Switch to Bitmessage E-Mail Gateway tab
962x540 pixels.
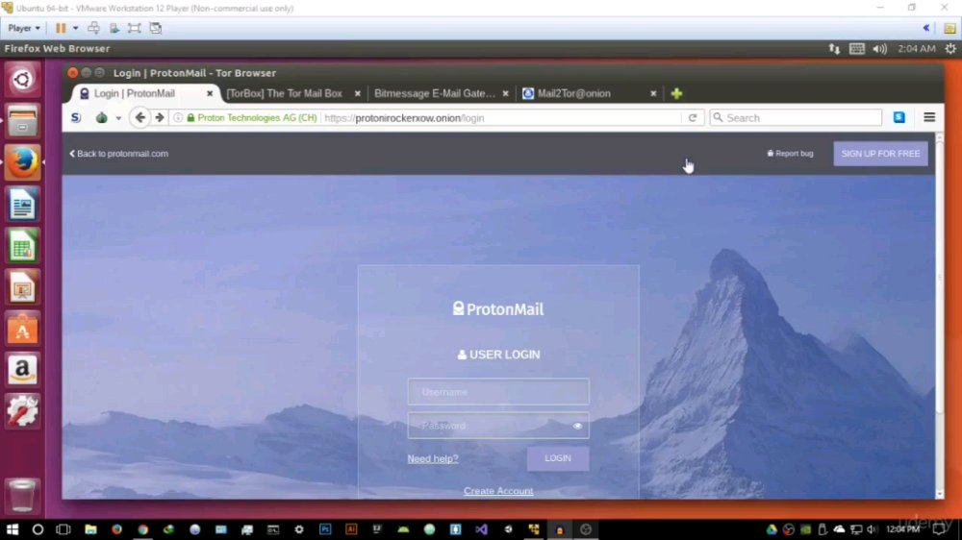(x=435, y=93)
